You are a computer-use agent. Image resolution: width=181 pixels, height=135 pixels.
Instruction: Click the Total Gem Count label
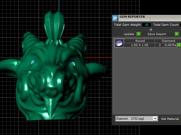166,25
